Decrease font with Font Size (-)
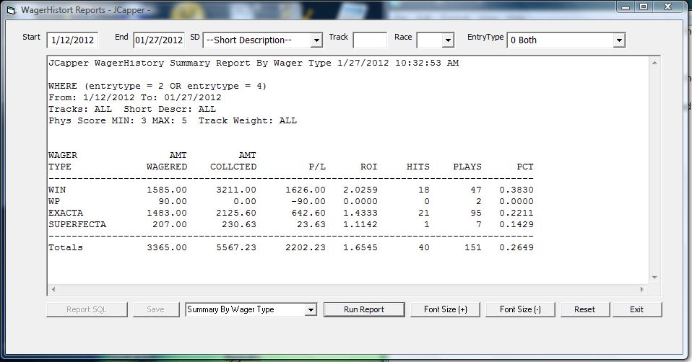692x362 pixels. click(520, 309)
